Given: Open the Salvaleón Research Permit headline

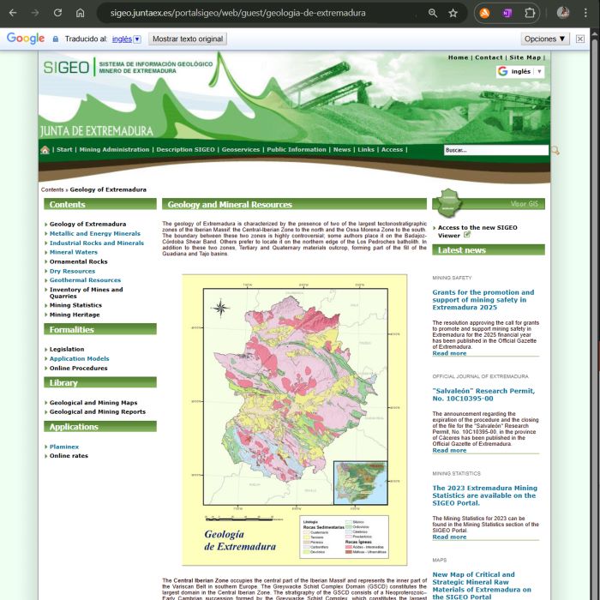Looking at the screenshot, I should pyautogui.click(x=483, y=394).
